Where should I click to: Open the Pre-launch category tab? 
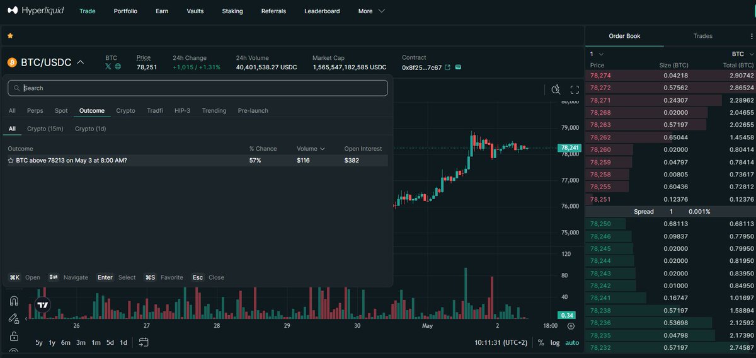(x=253, y=110)
